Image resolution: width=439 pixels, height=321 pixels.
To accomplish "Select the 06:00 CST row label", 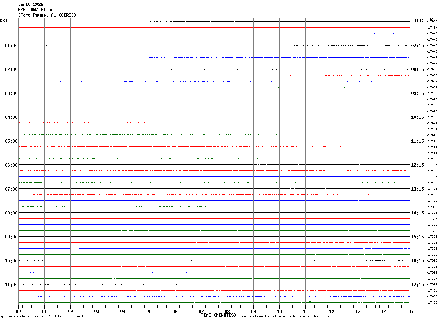I will [x=11, y=165].
